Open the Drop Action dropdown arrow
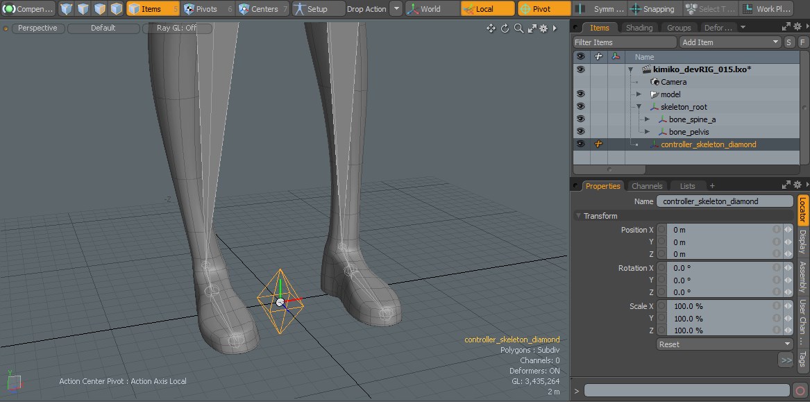Viewport: 810px width, 402px height. [x=395, y=9]
